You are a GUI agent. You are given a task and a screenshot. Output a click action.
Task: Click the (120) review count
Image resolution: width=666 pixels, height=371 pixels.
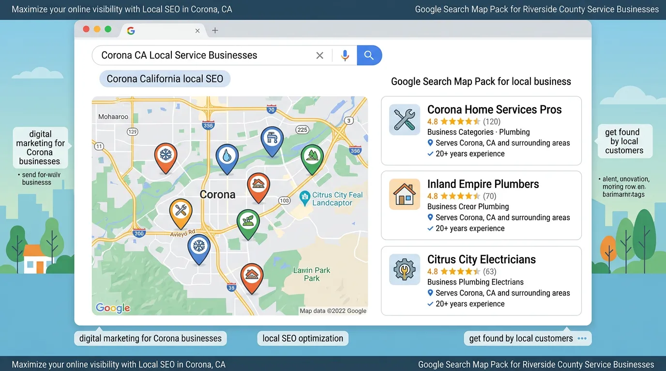point(492,122)
